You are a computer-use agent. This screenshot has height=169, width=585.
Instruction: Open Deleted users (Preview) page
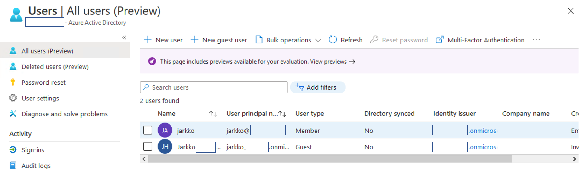[55, 67]
